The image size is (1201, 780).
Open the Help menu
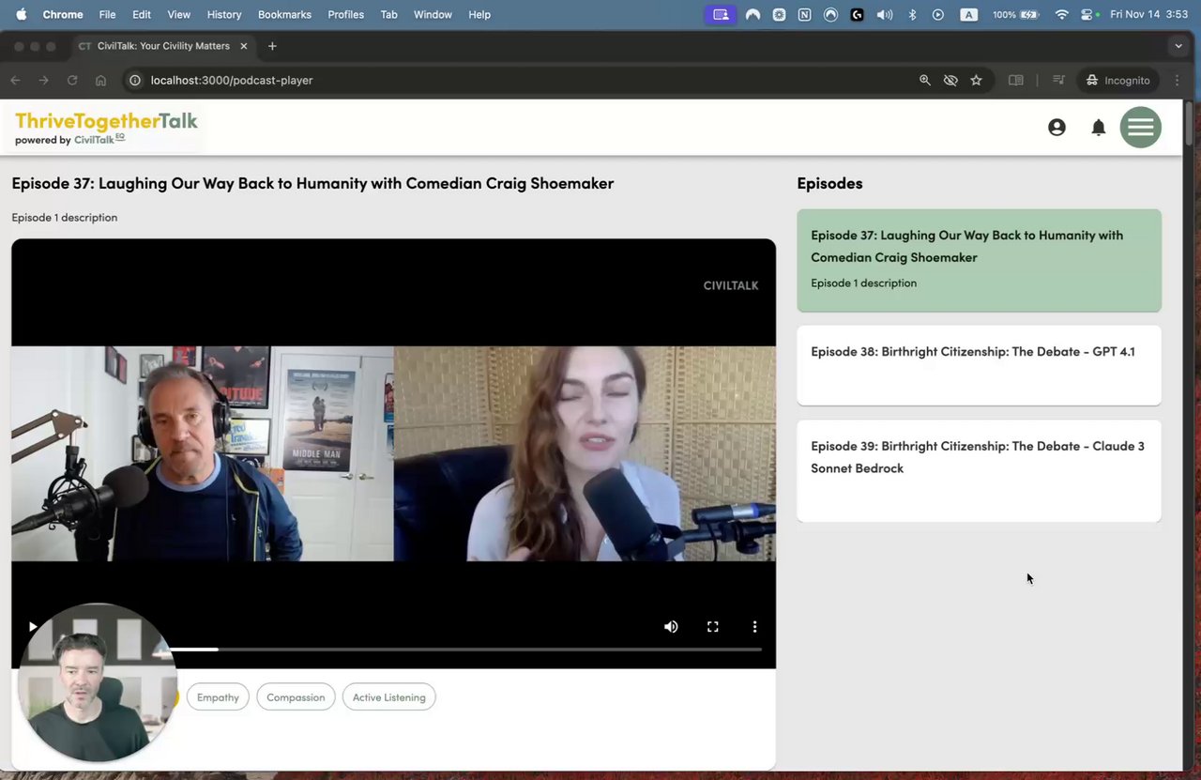479,14
